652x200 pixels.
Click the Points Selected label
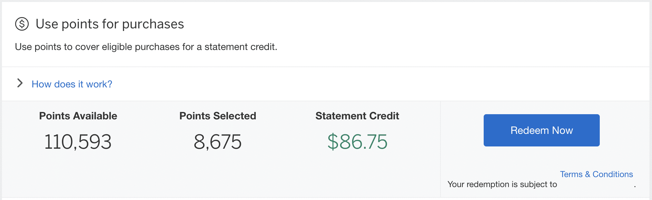click(218, 116)
